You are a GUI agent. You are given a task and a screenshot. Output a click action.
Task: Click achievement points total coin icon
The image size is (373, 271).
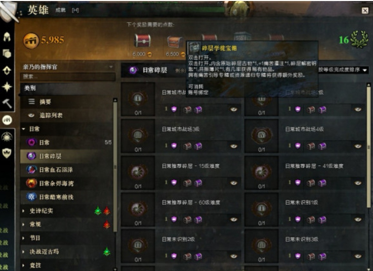click(31, 41)
